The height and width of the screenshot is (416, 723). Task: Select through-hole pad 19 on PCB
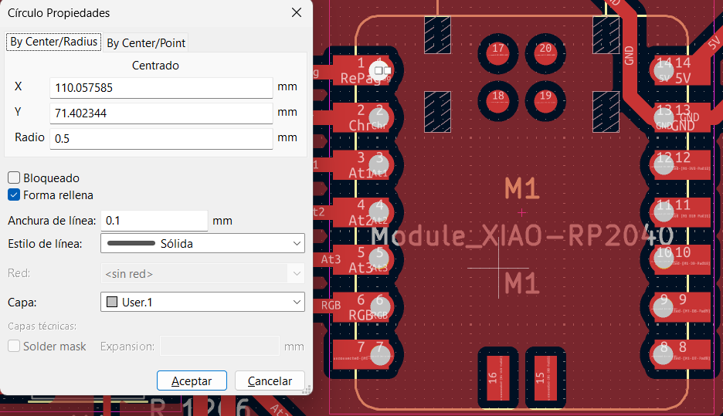click(545, 101)
